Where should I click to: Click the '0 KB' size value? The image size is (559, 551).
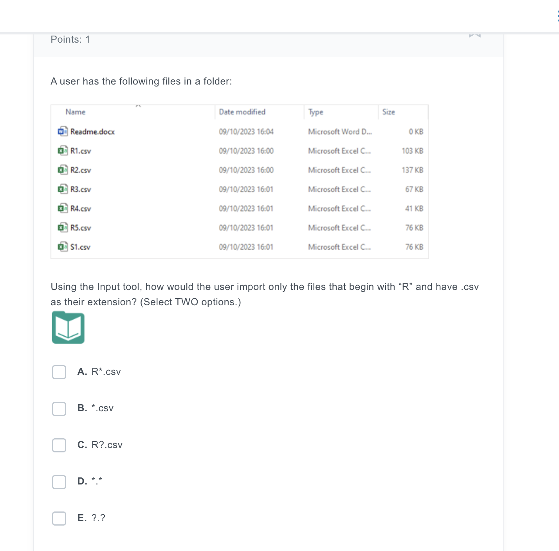[416, 132]
